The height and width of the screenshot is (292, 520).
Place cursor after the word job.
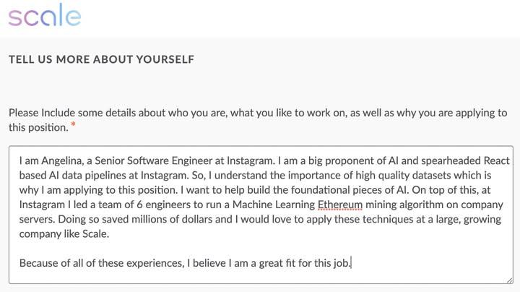click(x=351, y=263)
